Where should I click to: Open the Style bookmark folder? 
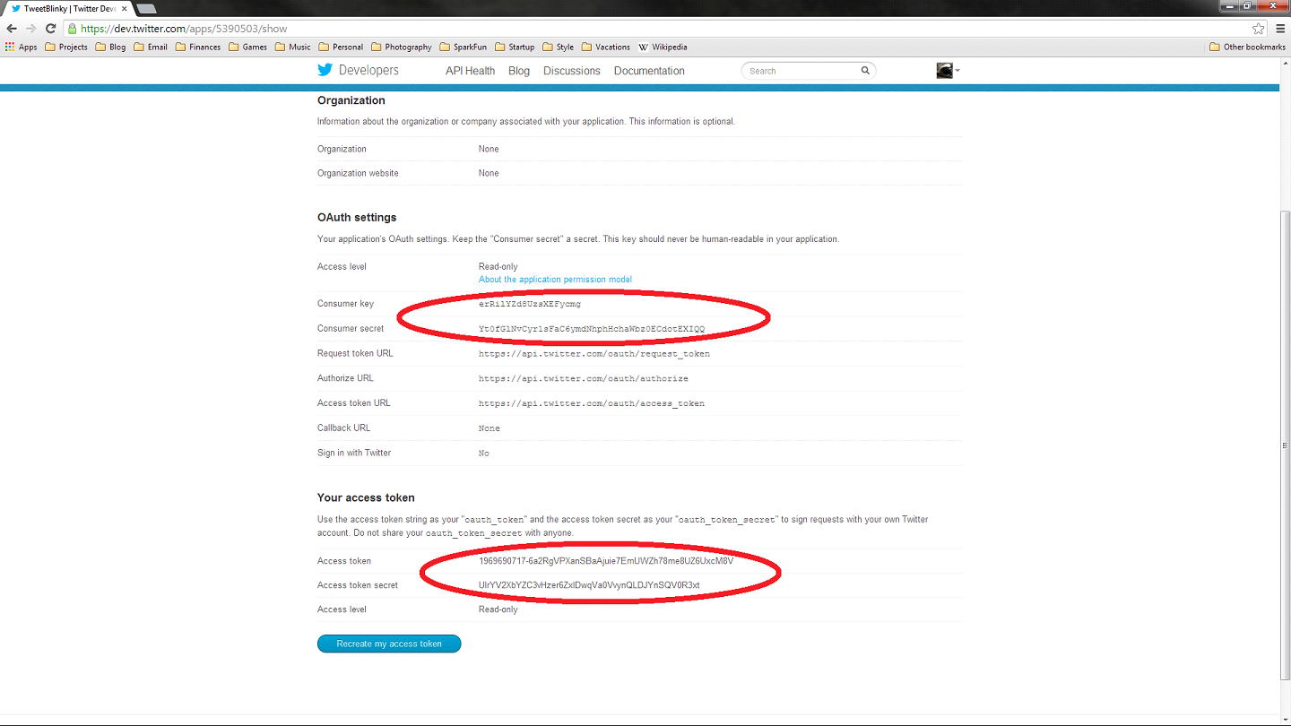point(558,47)
